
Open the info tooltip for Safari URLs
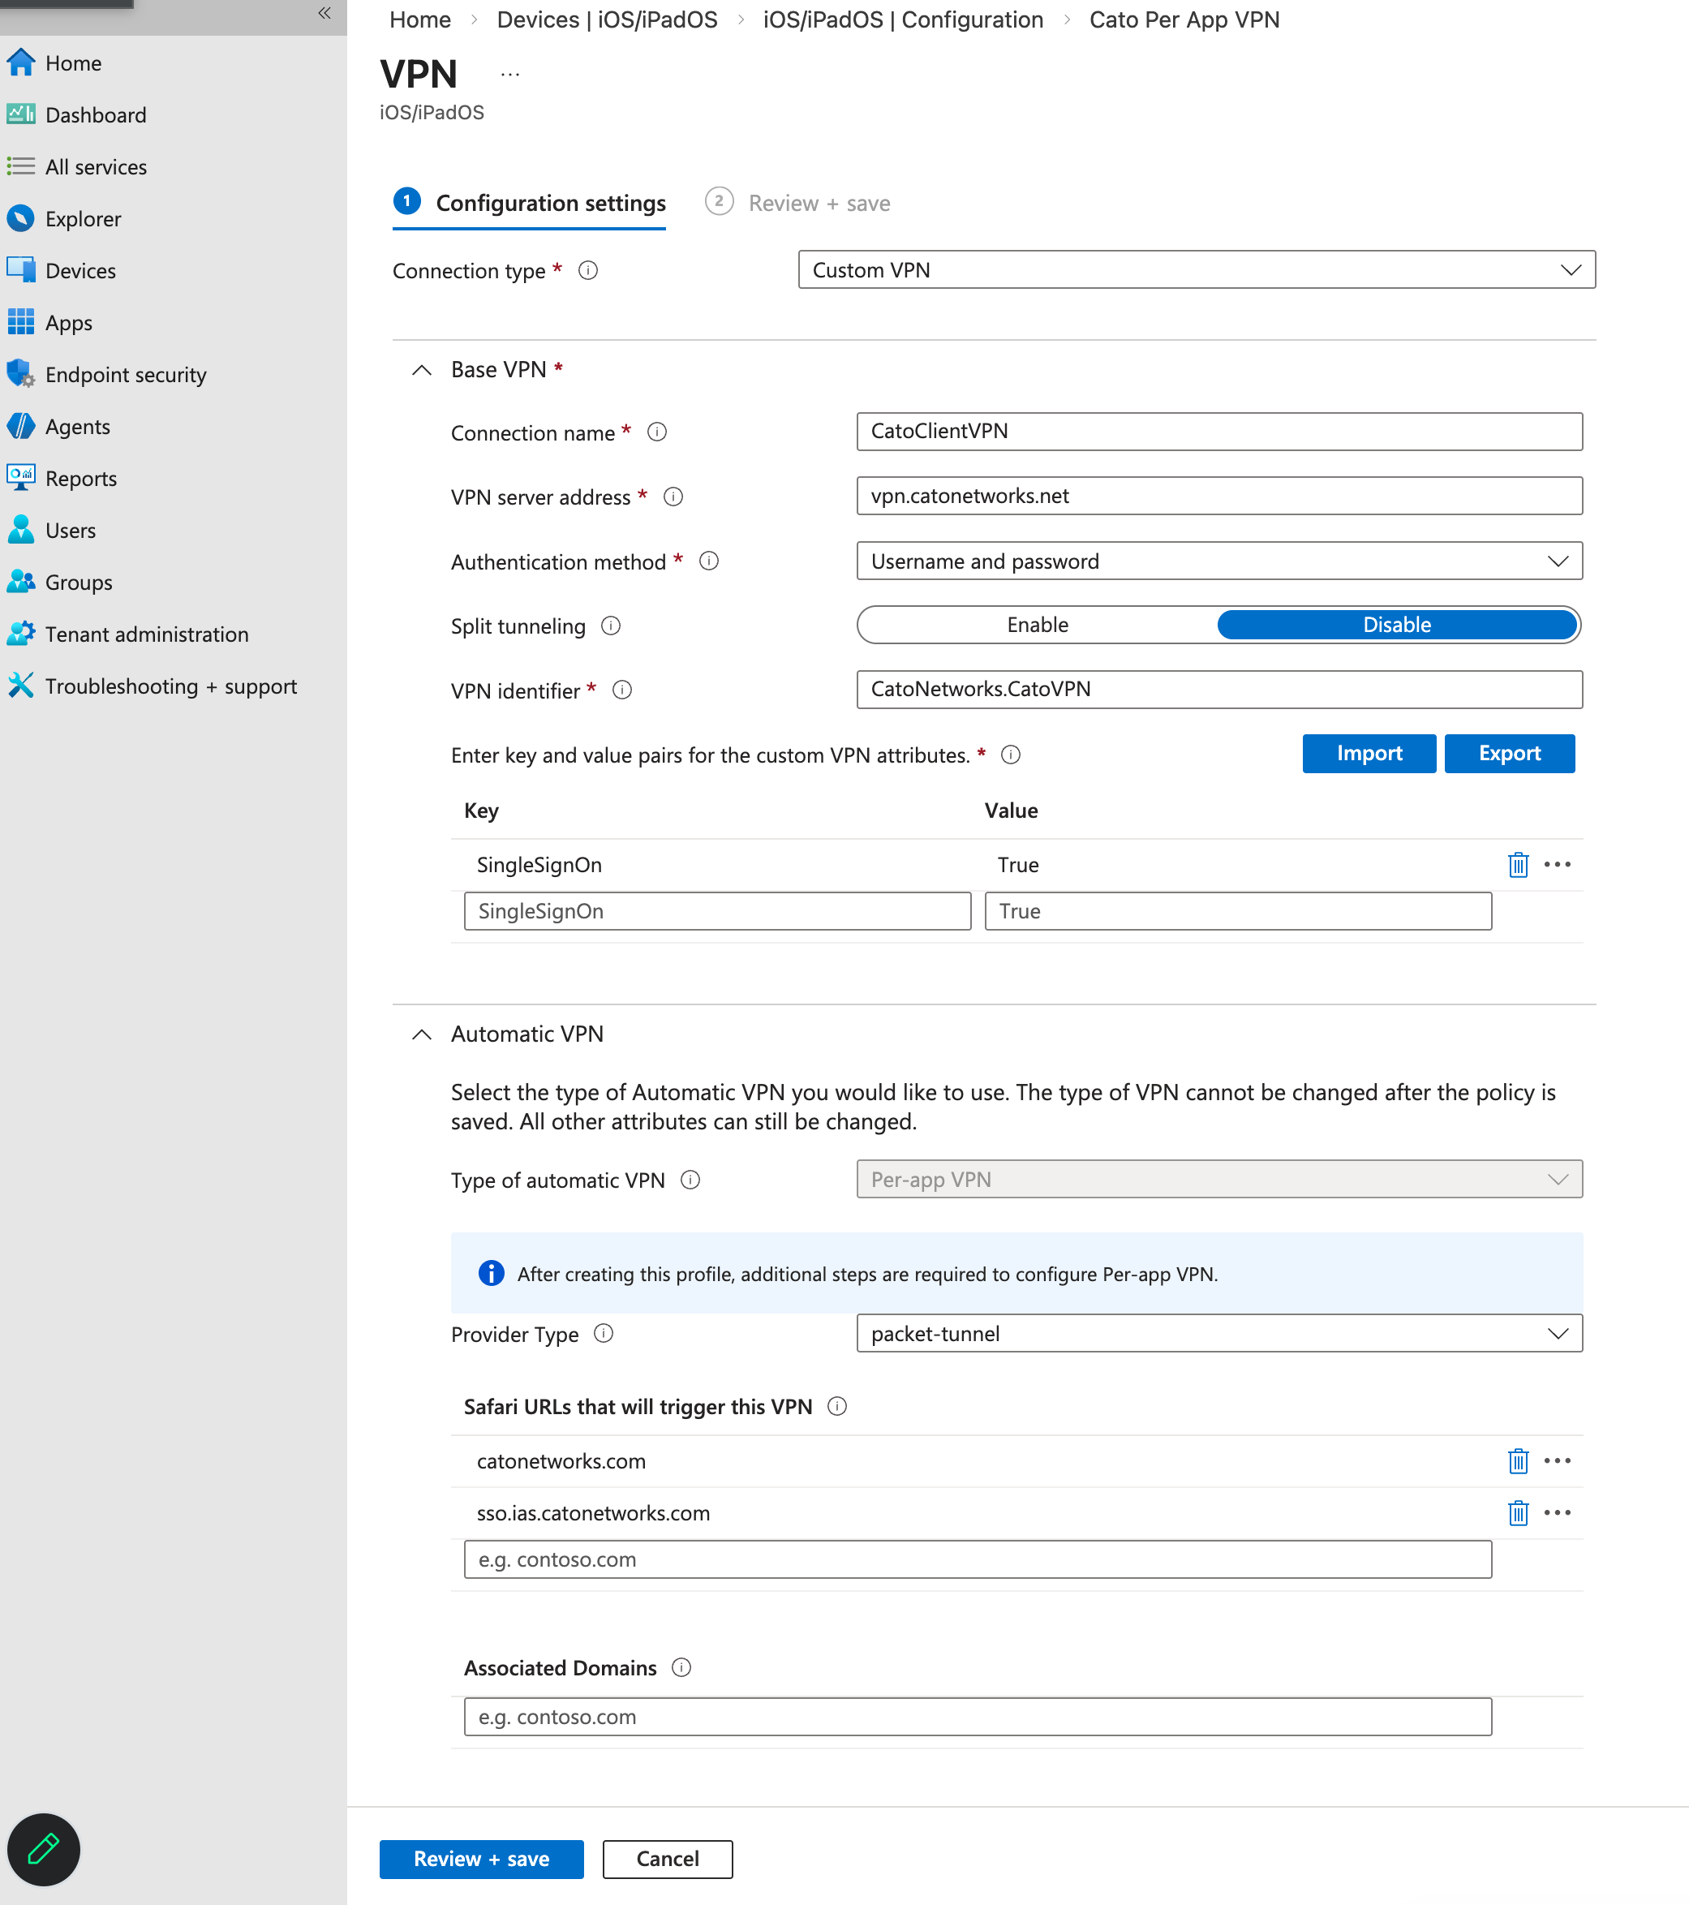coord(838,1406)
